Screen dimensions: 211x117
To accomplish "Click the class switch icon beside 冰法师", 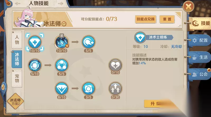I will pyautogui.click(x=64, y=24).
